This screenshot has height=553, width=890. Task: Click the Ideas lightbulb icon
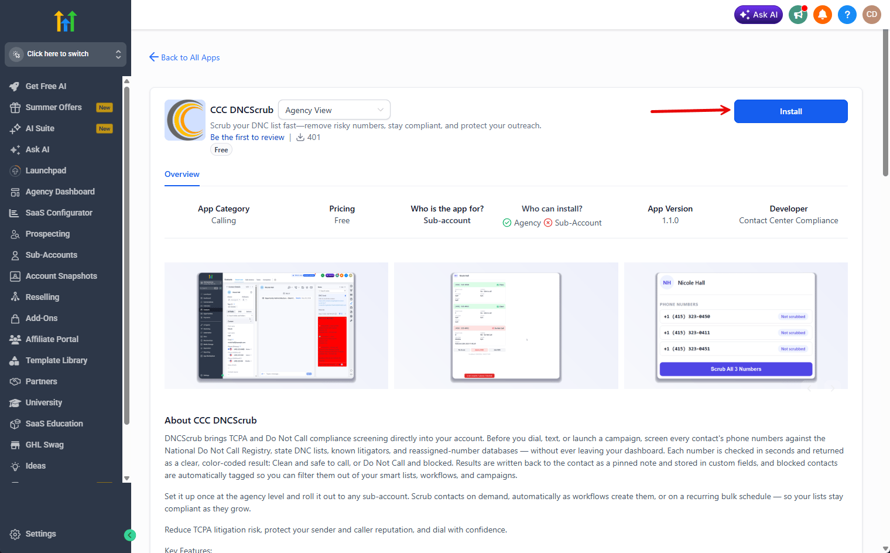(15, 466)
